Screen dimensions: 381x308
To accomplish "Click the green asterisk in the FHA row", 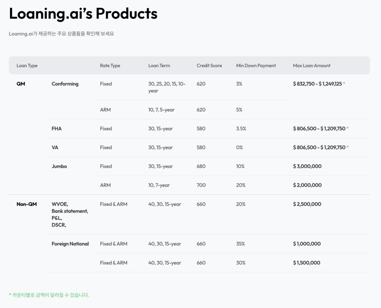I will click(348, 129).
